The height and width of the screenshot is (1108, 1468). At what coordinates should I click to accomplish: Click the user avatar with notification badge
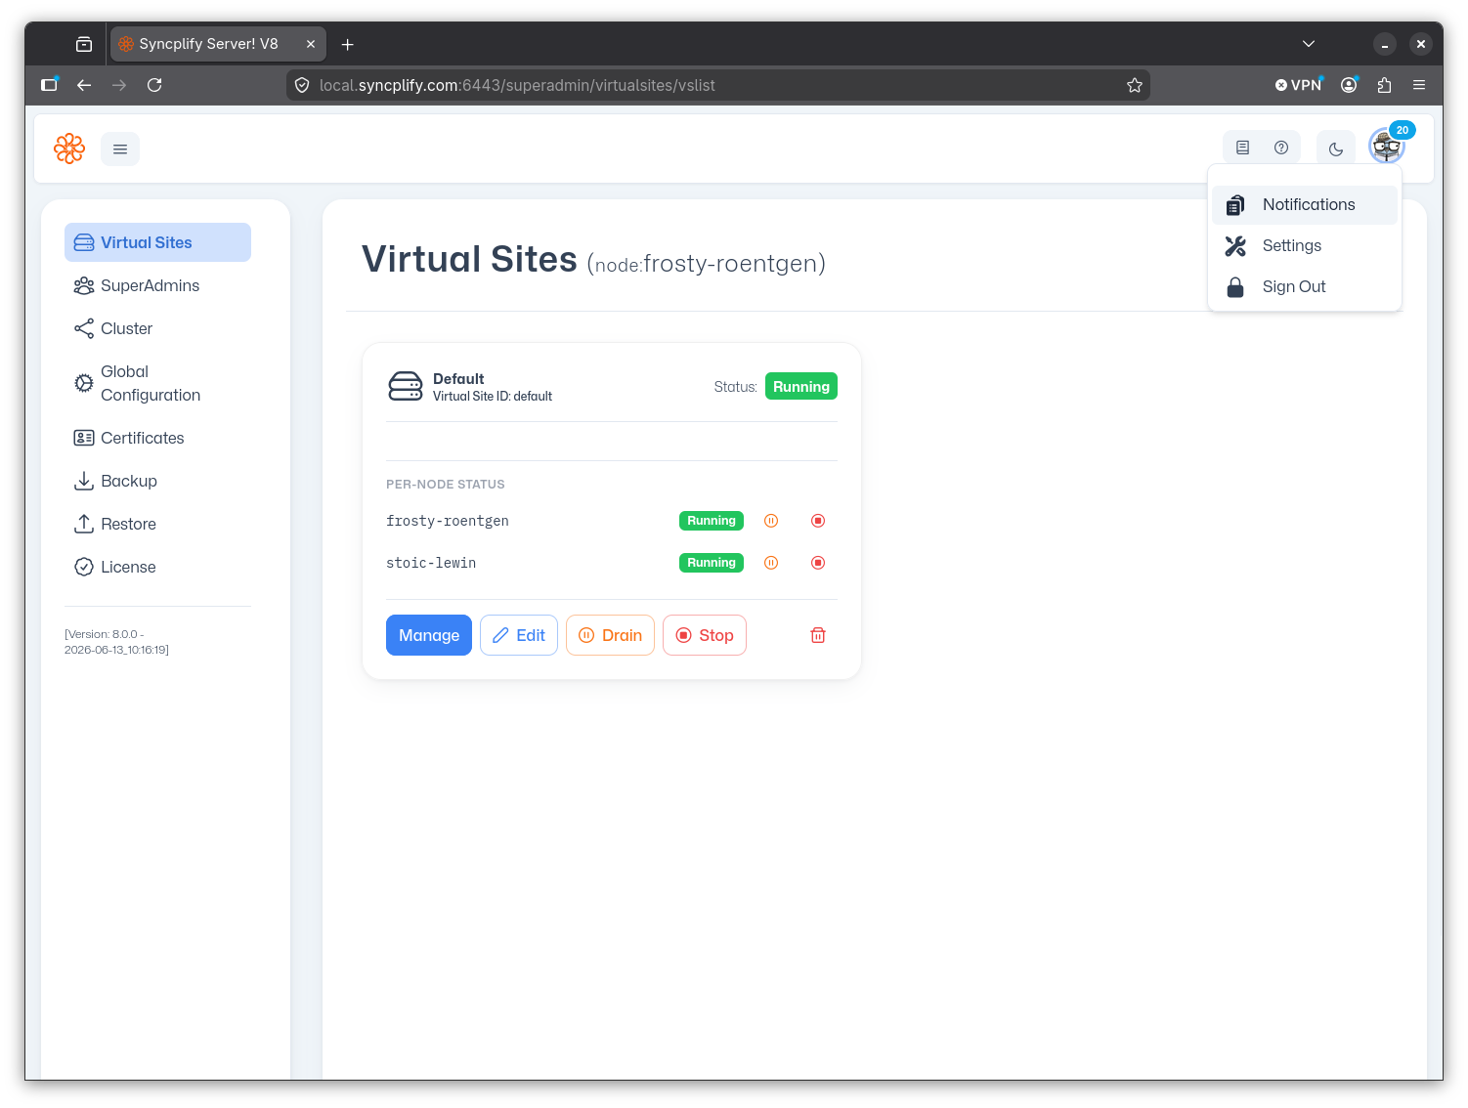1386,147
